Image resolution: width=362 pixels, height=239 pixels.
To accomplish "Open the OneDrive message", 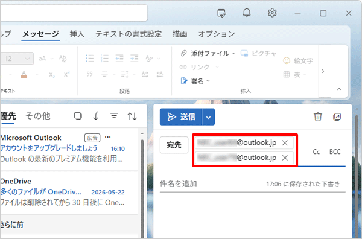I will coord(69,193).
